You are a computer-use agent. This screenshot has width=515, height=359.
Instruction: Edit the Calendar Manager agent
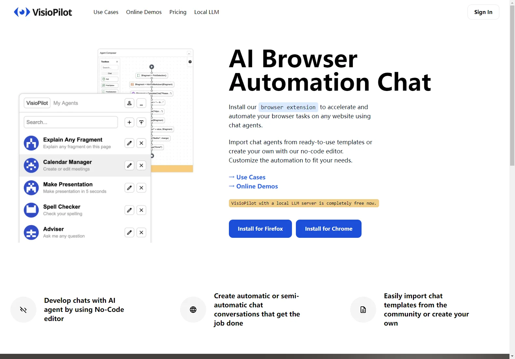(129, 165)
